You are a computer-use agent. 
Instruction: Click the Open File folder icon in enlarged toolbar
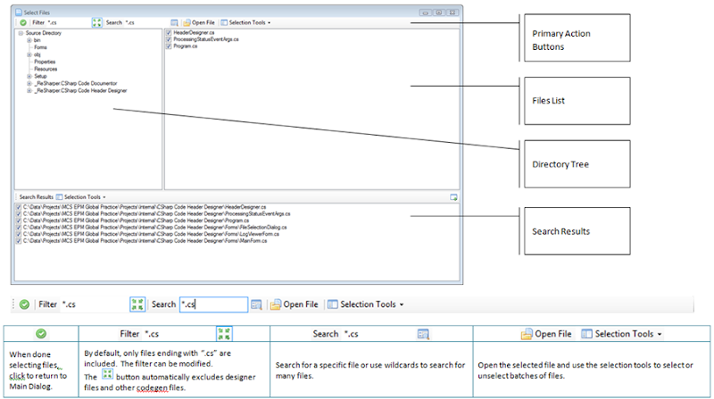pos(276,304)
